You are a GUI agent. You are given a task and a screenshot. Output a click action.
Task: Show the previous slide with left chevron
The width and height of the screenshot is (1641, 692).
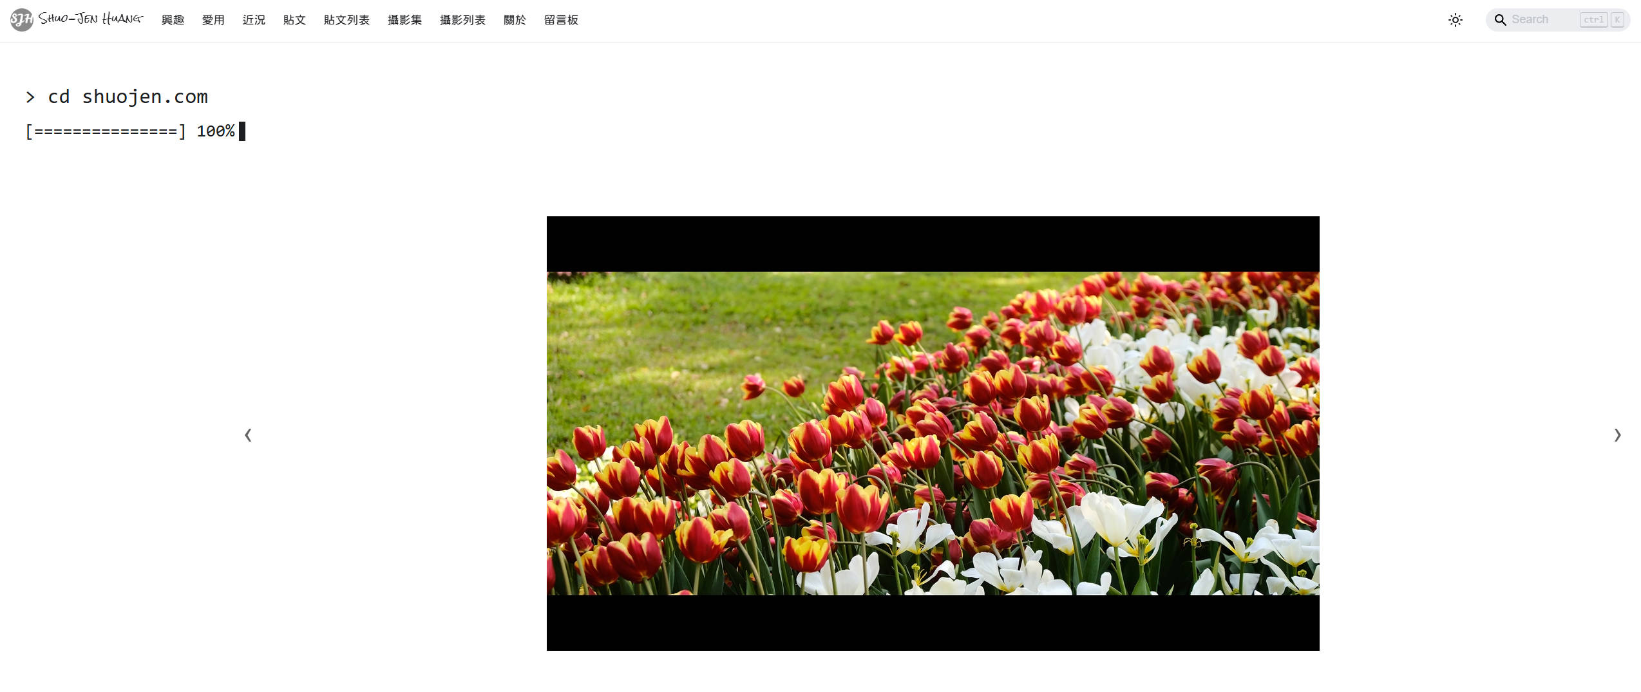pos(248,435)
